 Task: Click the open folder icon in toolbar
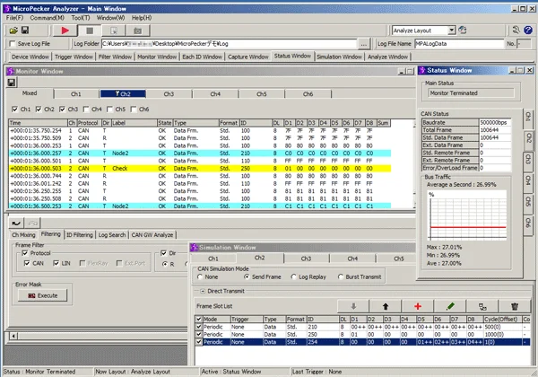(x=12, y=30)
